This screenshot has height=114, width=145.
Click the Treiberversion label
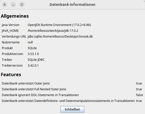12,65
